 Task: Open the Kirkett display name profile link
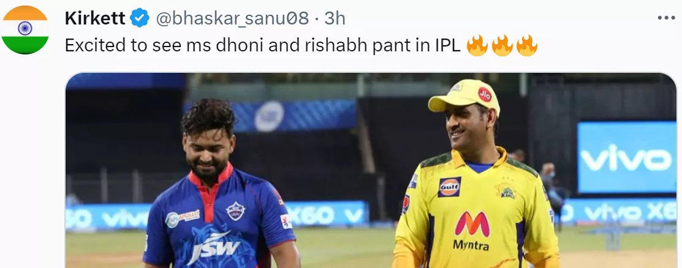point(95,18)
